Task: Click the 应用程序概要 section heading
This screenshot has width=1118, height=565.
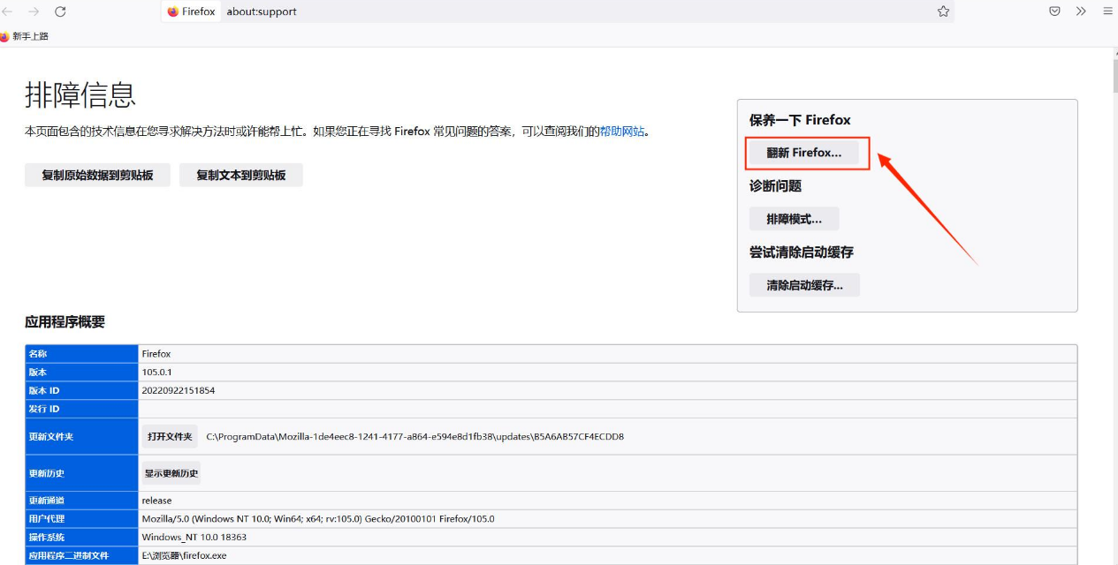Action: (65, 322)
